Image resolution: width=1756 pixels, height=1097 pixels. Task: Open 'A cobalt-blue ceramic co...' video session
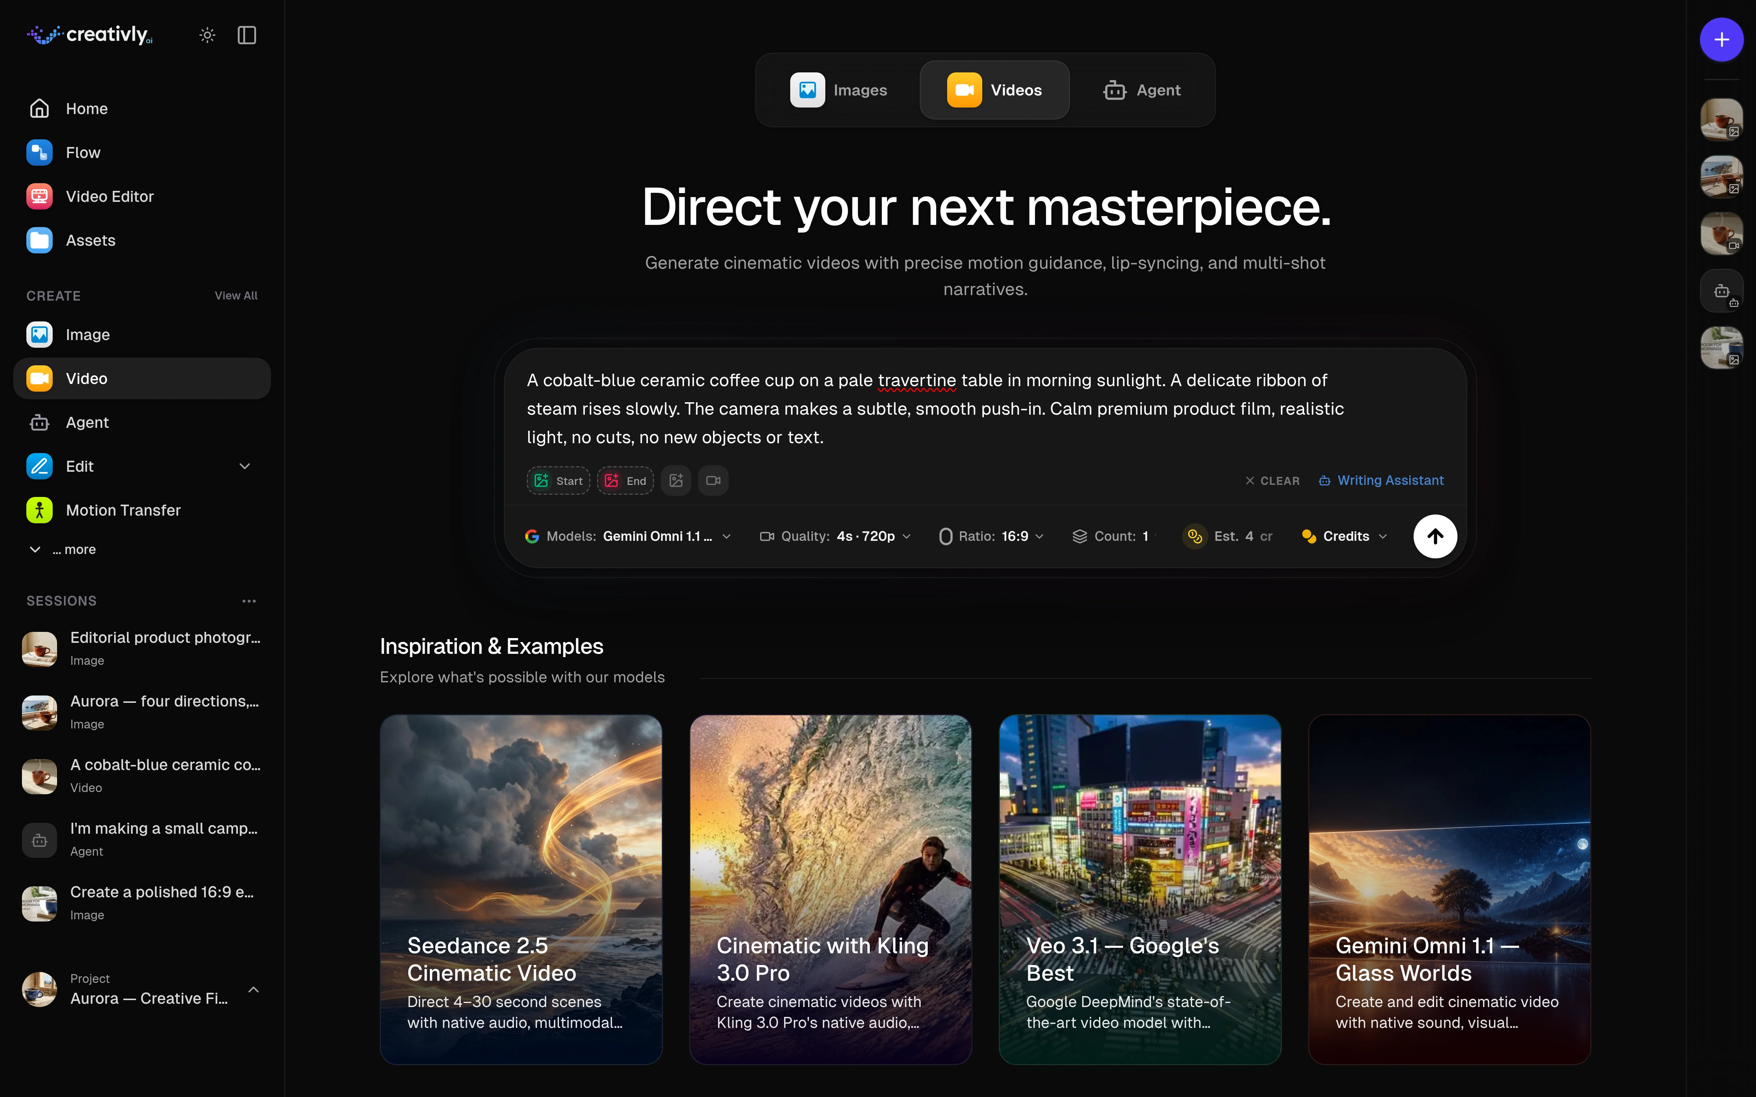[142, 776]
